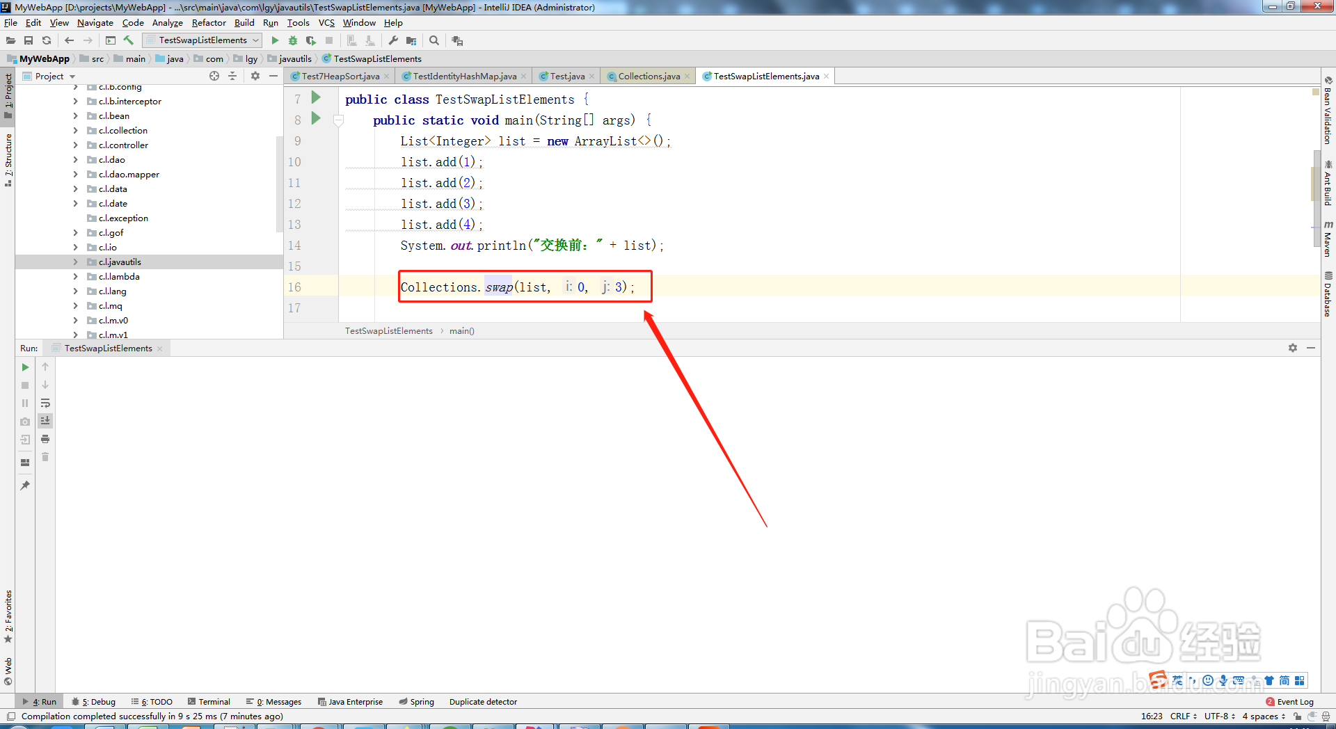Open the Spring tool window button
Screen dimensions: 1336x729
tap(417, 702)
